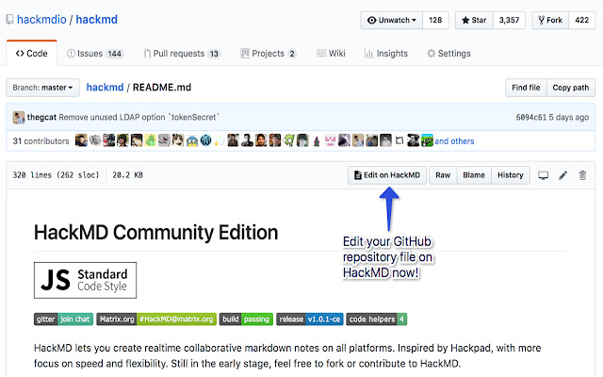
Task: View the 3,357 stargazers count
Action: pos(509,20)
